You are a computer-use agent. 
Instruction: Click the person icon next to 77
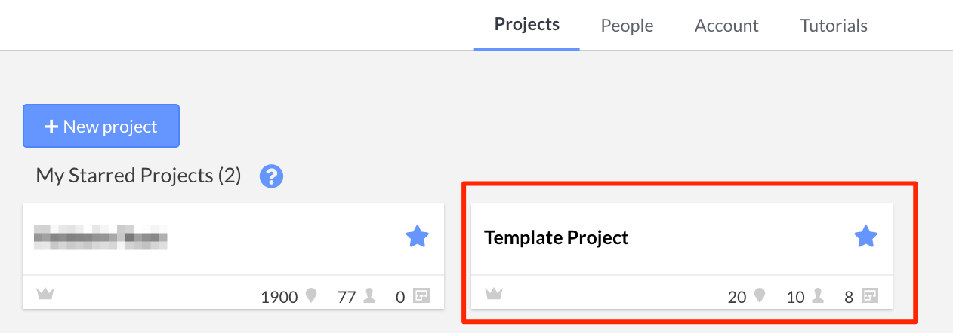pyautogui.click(x=369, y=296)
